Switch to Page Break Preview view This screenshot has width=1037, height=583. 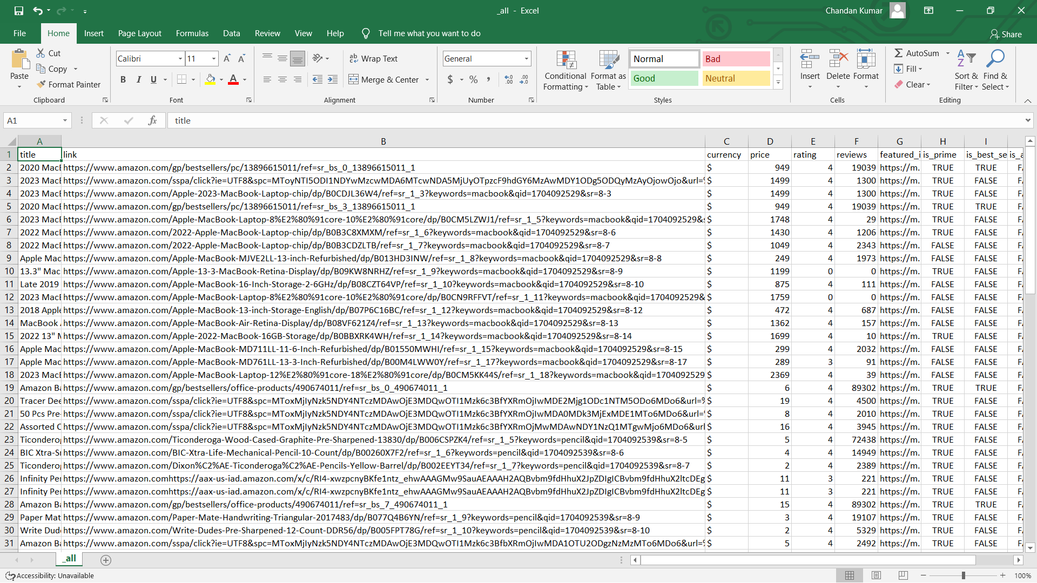(903, 575)
